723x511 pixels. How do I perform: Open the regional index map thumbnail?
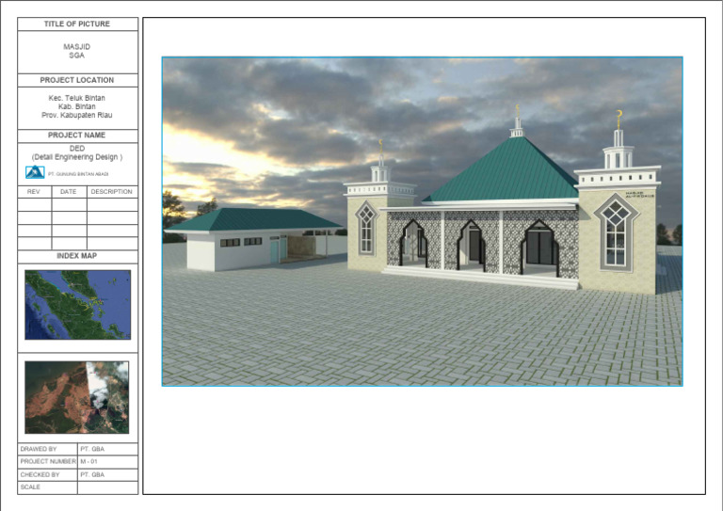tap(77, 305)
